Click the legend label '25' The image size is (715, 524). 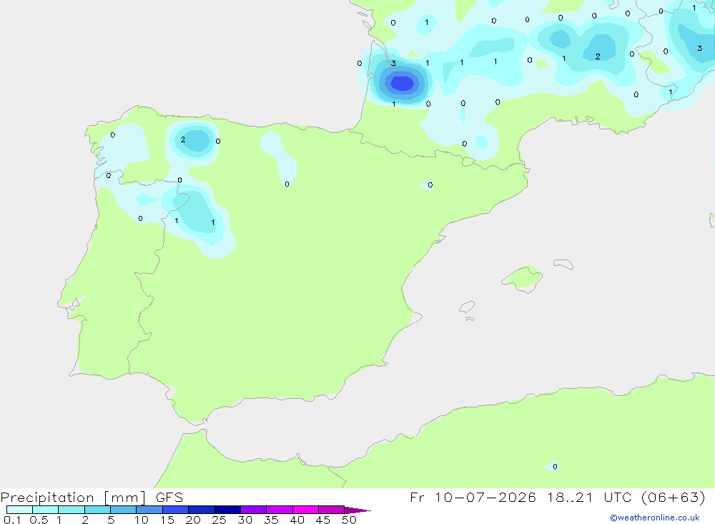tap(219, 520)
